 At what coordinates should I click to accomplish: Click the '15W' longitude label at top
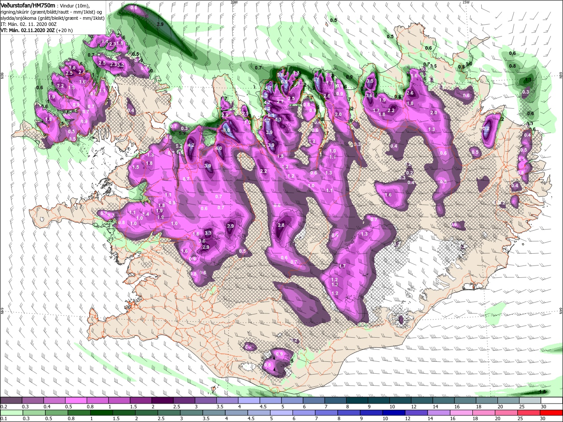pos(466,2)
